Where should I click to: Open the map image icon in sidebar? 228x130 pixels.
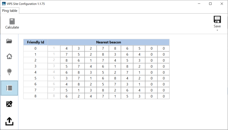pos(9,104)
